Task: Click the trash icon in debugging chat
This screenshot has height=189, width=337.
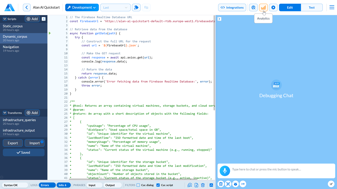Action: [x=221, y=184]
